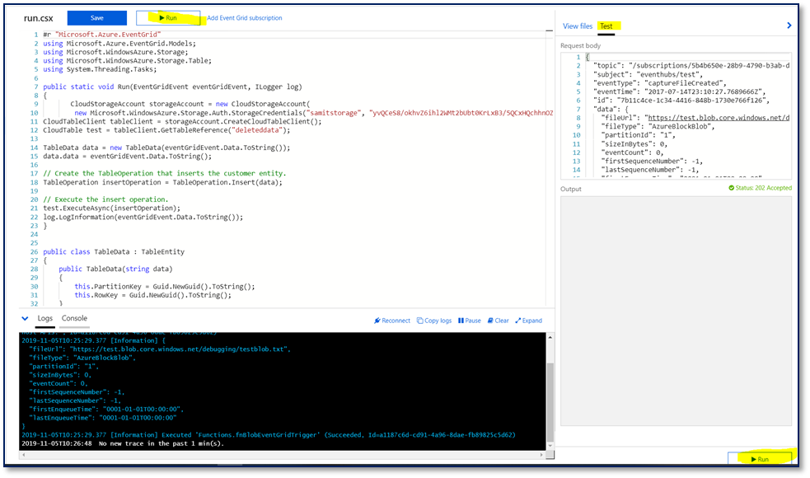
Task: Click the "public class TableData" line
Action: [x=114, y=251]
